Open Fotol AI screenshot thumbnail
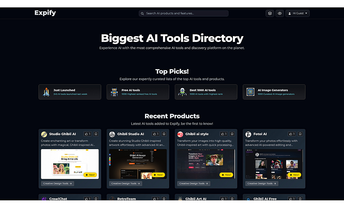The width and height of the screenshot is (344, 208). point(274,164)
